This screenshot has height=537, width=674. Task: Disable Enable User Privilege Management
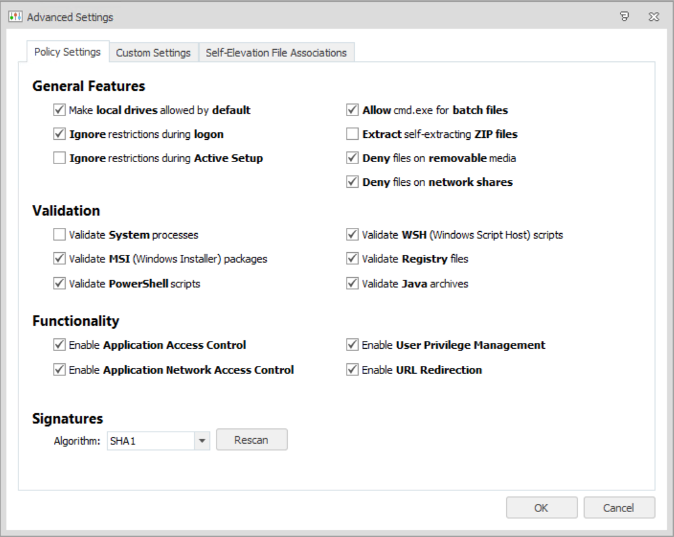(352, 345)
